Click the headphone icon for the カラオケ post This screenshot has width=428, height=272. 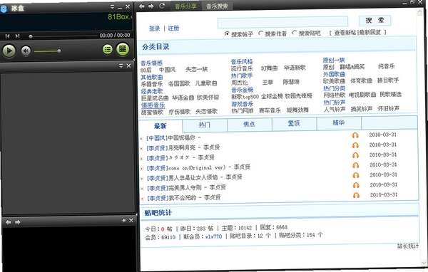tap(355, 155)
